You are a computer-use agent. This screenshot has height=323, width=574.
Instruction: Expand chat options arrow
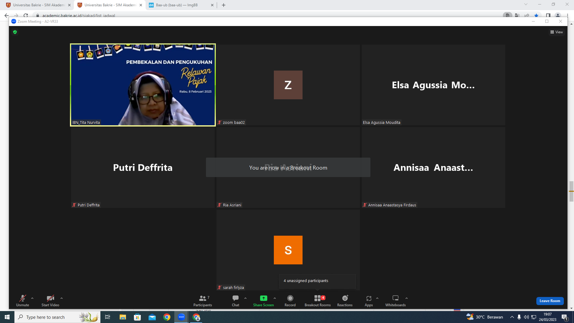pyautogui.click(x=245, y=298)
